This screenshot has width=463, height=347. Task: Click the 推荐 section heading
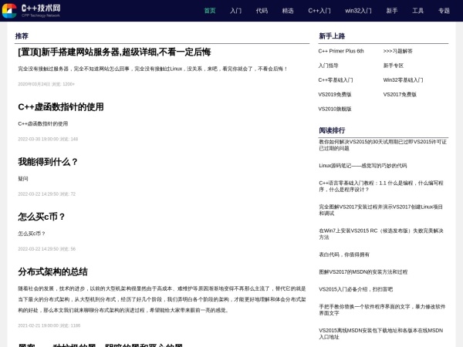[x=22, y=36]
